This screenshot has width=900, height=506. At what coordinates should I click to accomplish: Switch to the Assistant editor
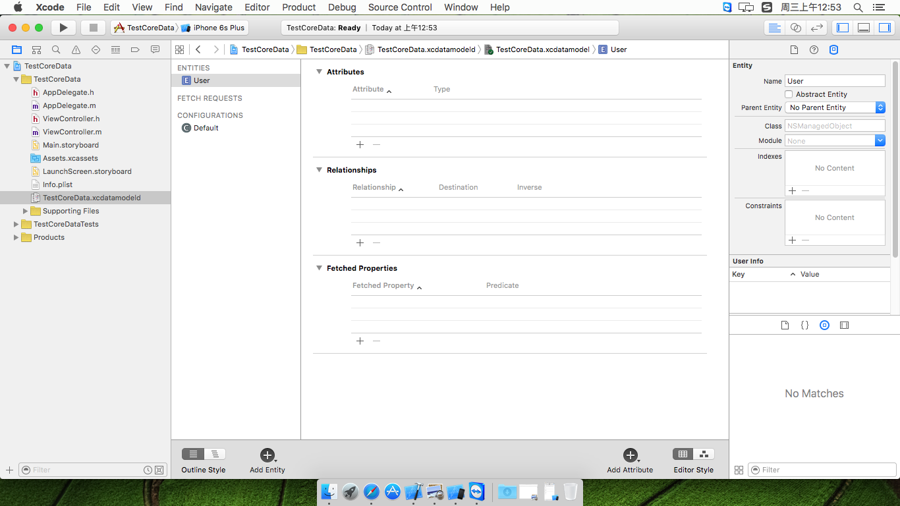pyautogui.click(x=796, y=28)
